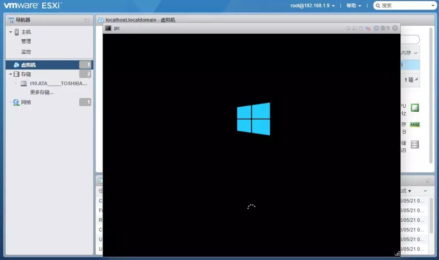
Task: Click the TOSHIBA datastore disk icon
Action: click(x=24, y=83)
